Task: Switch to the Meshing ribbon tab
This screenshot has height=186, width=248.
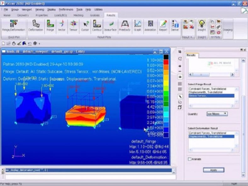Action: tap(78, 15)
